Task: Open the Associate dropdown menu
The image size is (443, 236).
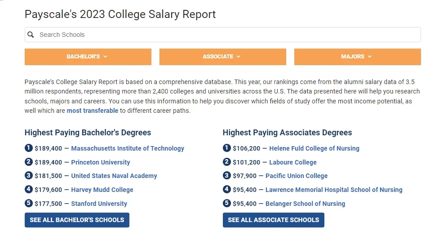Action: [x=222, y=57]
